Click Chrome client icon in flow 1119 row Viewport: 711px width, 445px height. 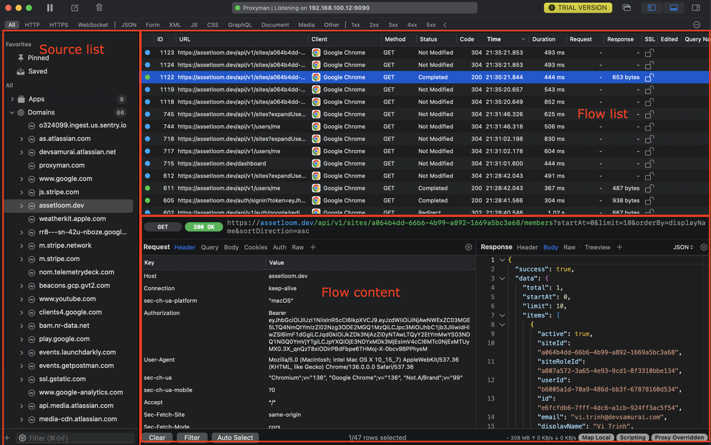(316, 89)
